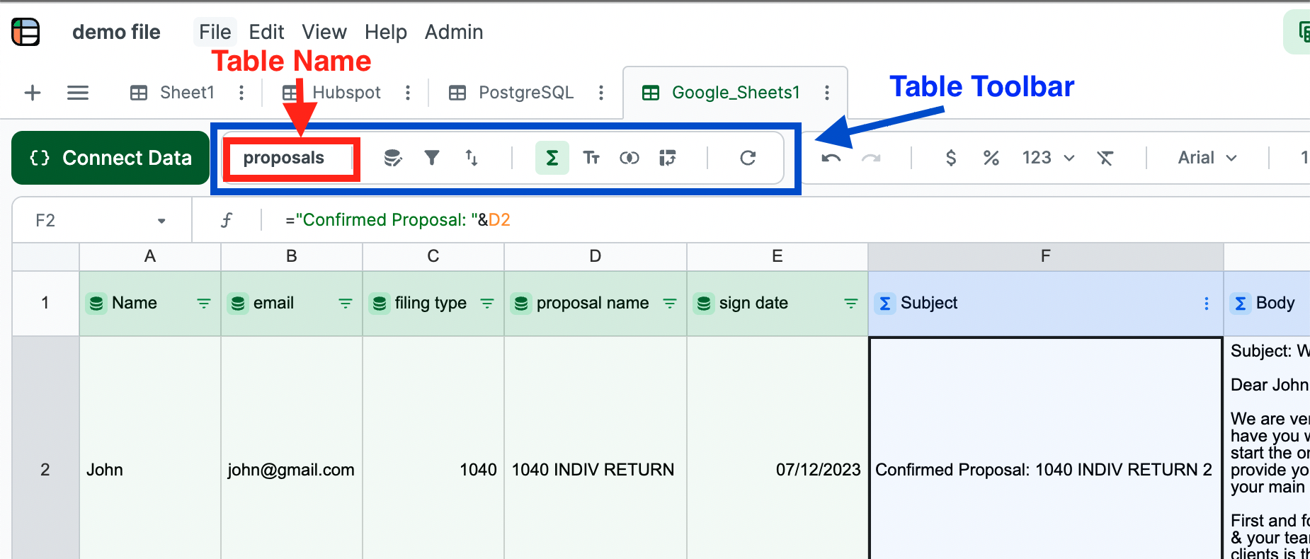Click the sigma icon on Subject column
Screen dimensions: 1310x559
(x=885, y=303)
